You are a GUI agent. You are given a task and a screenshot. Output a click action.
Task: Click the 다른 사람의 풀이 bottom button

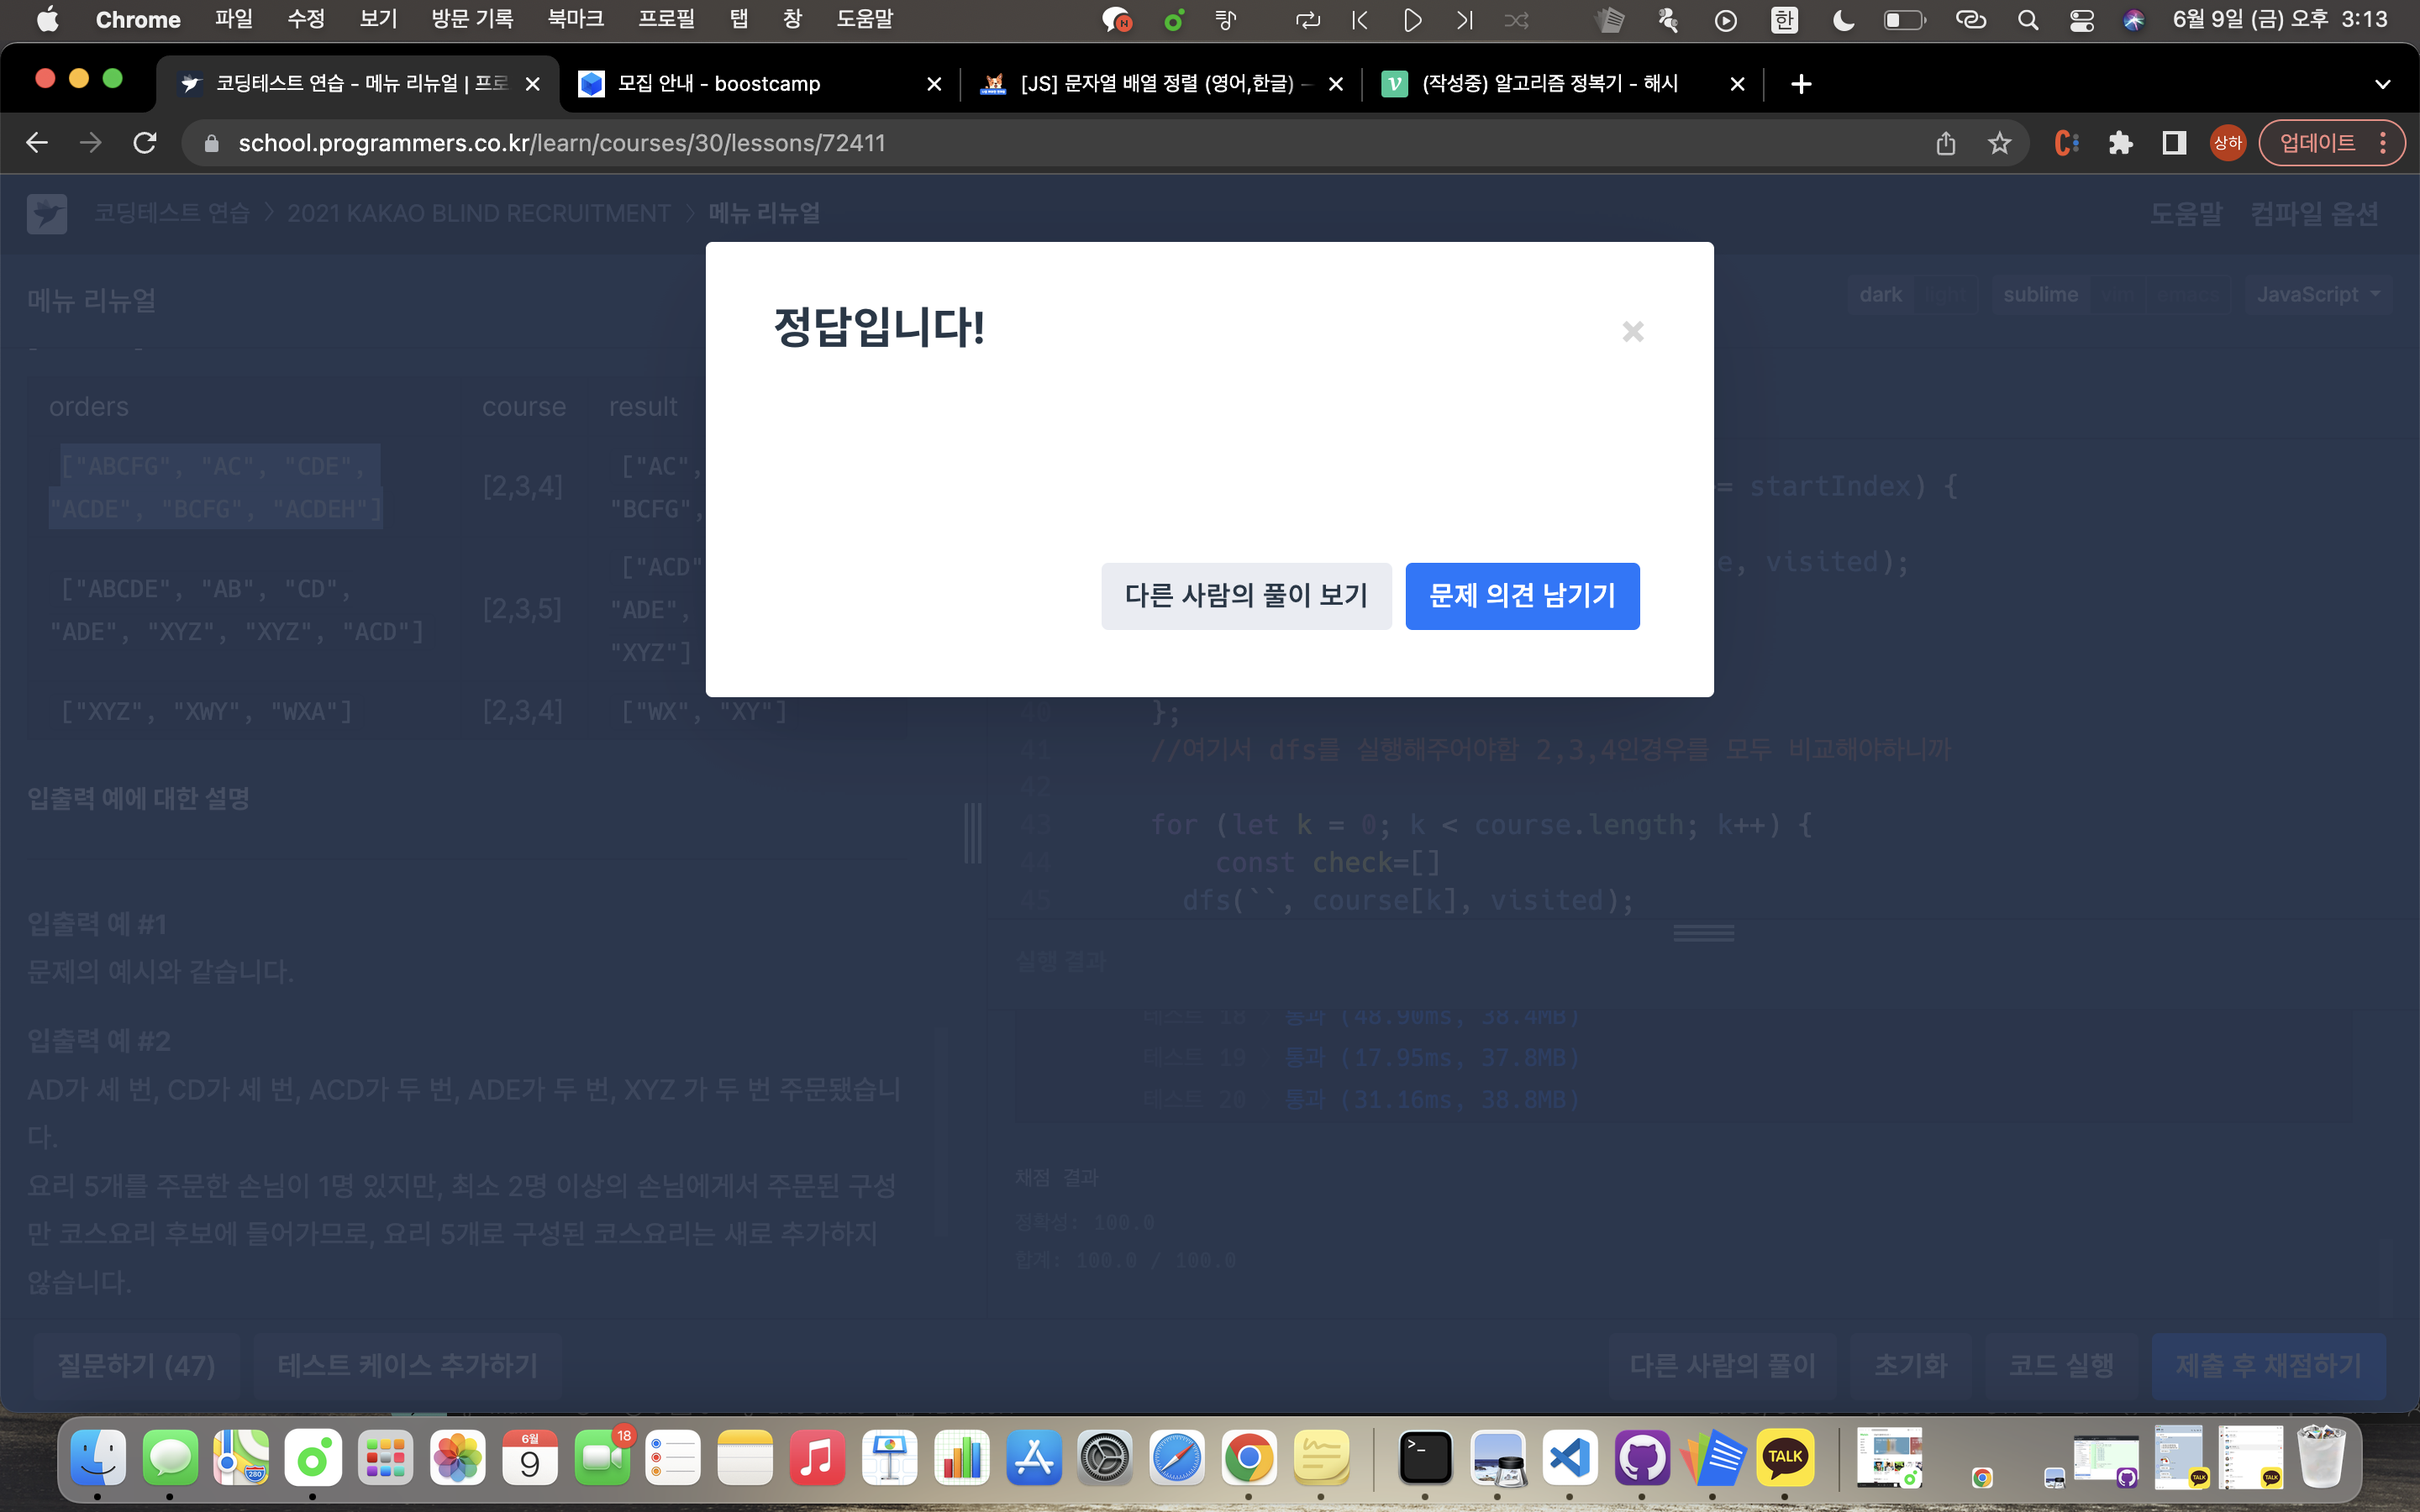(x=1722, y=1365)
